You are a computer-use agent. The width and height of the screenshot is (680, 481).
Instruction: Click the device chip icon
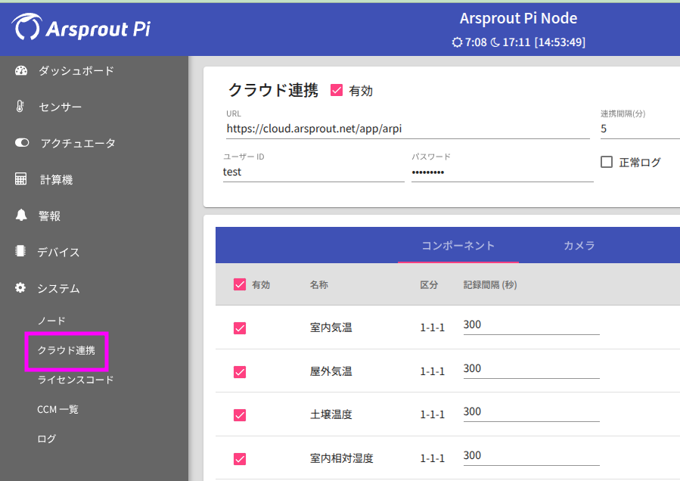pyautogui.click(x=21, y=252)
